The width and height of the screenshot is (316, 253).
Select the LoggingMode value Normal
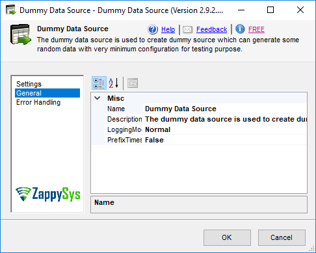[x=225, y=129]
